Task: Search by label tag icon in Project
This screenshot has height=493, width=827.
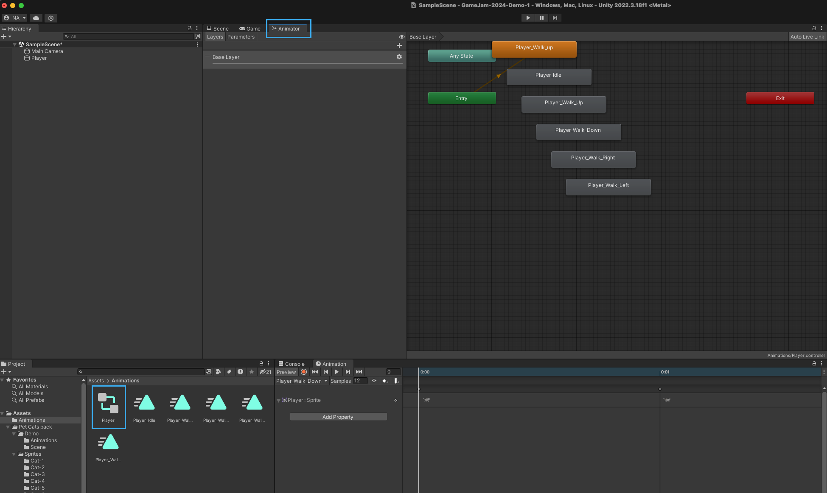Action: pos(229,372)
